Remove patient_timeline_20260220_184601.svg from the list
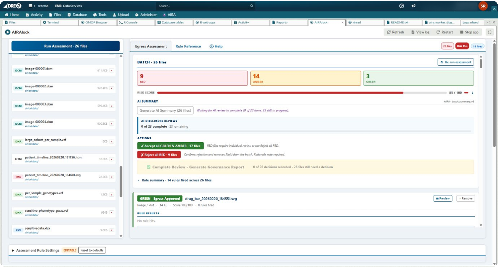Screen dimensions: 498x267 point(112,177)
